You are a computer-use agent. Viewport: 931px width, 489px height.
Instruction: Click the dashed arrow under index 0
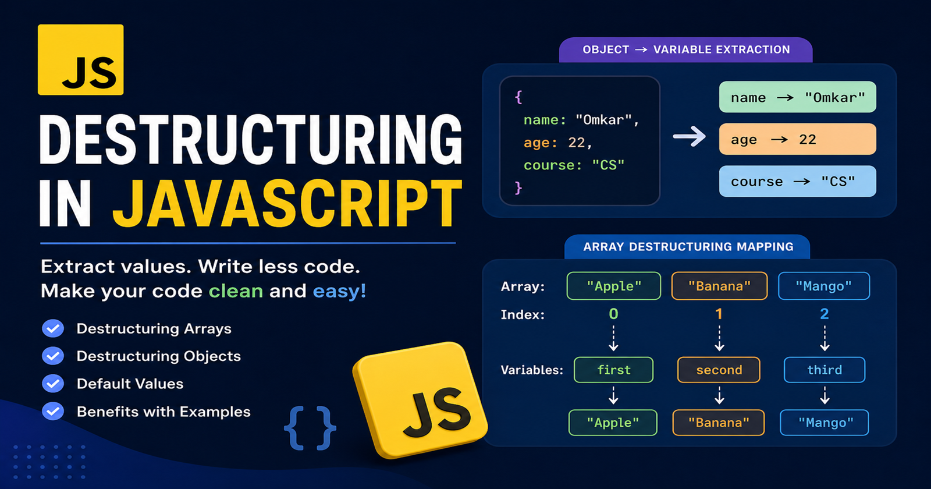click(613, 338)
